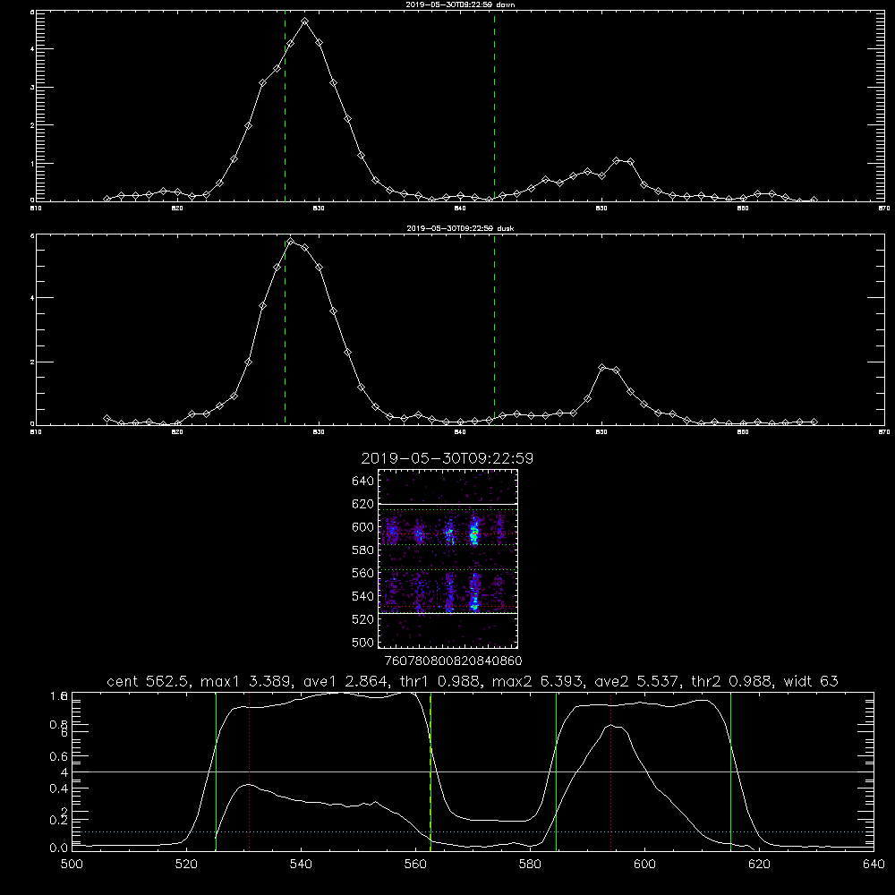Select the spectral image thumbnail
The width and height of the screenshot is (895, 895).
click(x=447, y=558)
